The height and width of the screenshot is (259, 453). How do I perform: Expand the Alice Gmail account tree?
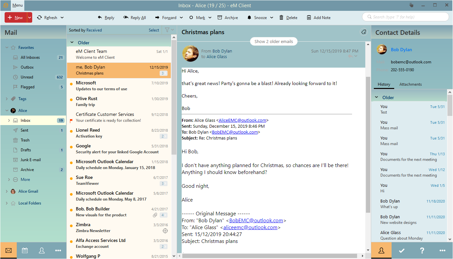coord(7,191)
